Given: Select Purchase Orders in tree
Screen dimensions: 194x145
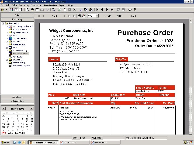Looking at the screenshot, I should pyautogui.click(x=20, y=54).
